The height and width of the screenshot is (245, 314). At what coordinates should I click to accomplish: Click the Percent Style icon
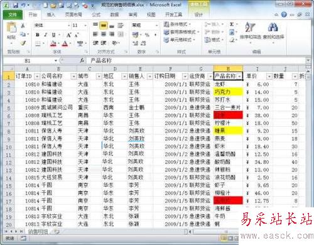point(147,35)
